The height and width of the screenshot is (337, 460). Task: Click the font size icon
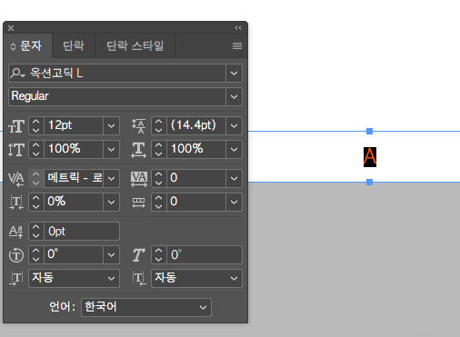pos(16,126)
